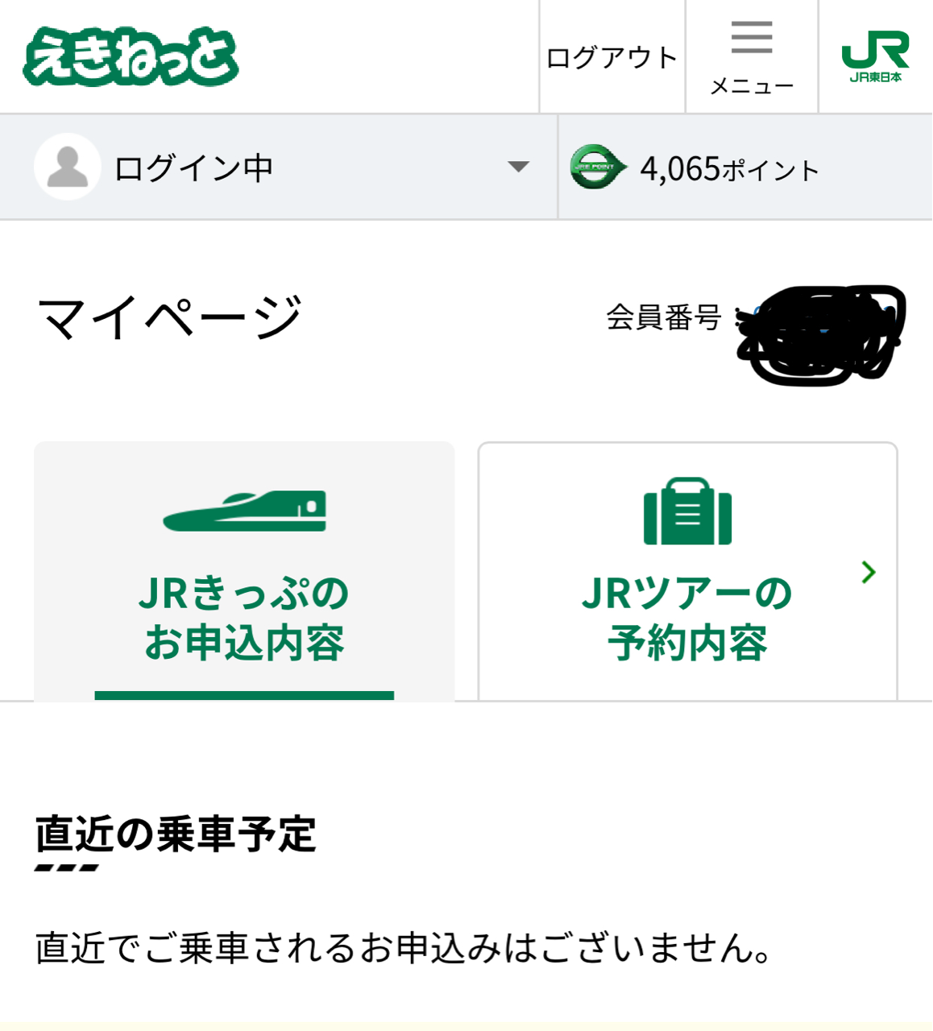Screen dimensions: 933x1031
Task: View the 4,065ポイント balance
Action: tap(730, 169)
